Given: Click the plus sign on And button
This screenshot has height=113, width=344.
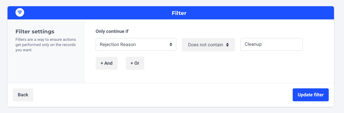Looking at the screenshot, I should pyautogui.click(x=102, y=63).
